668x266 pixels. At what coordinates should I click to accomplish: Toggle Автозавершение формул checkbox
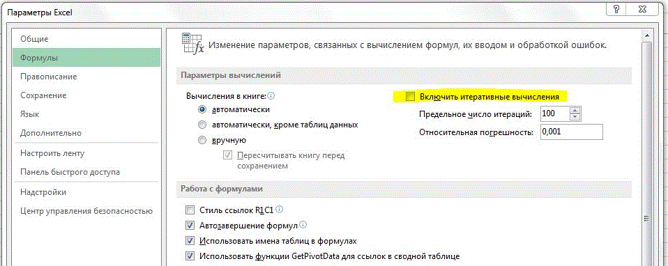coord(190,226)
